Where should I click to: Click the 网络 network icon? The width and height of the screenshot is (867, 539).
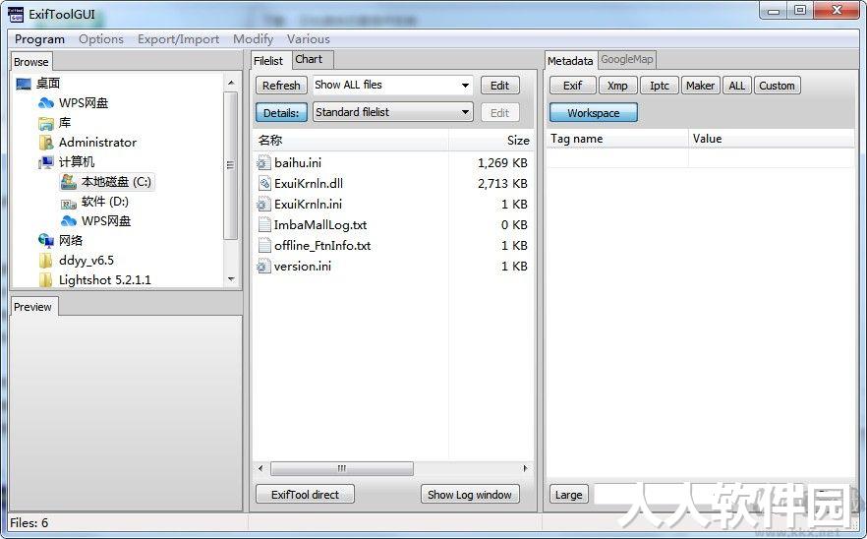click(x=46, y=241)
